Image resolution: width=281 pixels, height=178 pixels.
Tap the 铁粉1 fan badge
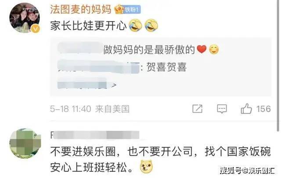click(x=133, y=10)
